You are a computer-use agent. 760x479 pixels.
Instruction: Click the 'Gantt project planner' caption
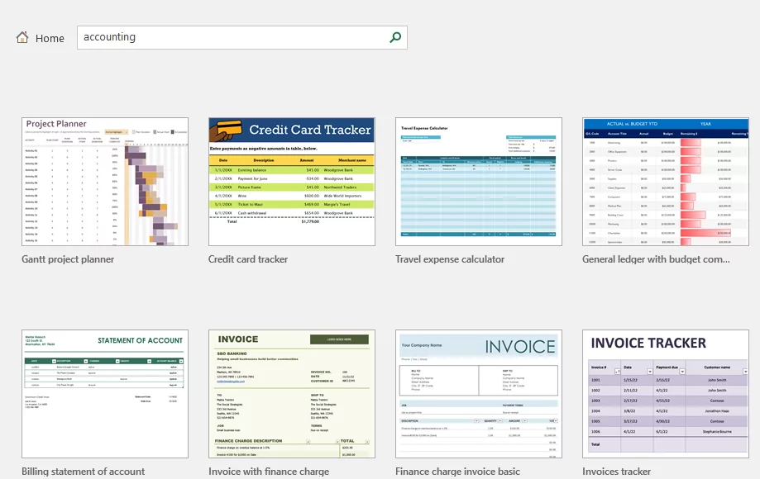(x=68, y=259)
